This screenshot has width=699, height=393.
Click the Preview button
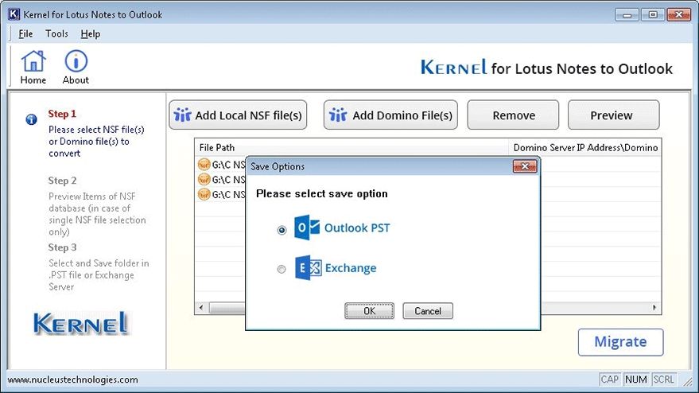click(x=613, y=115)
